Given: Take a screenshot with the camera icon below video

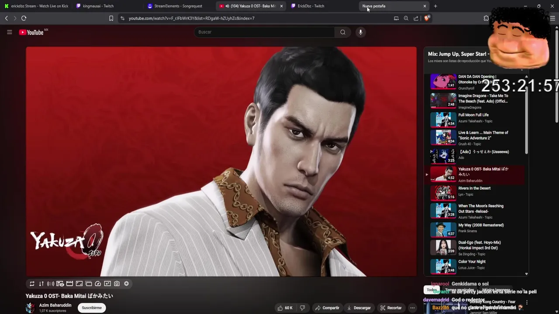Looking at the screenshot, I should [x=117, y=283].
